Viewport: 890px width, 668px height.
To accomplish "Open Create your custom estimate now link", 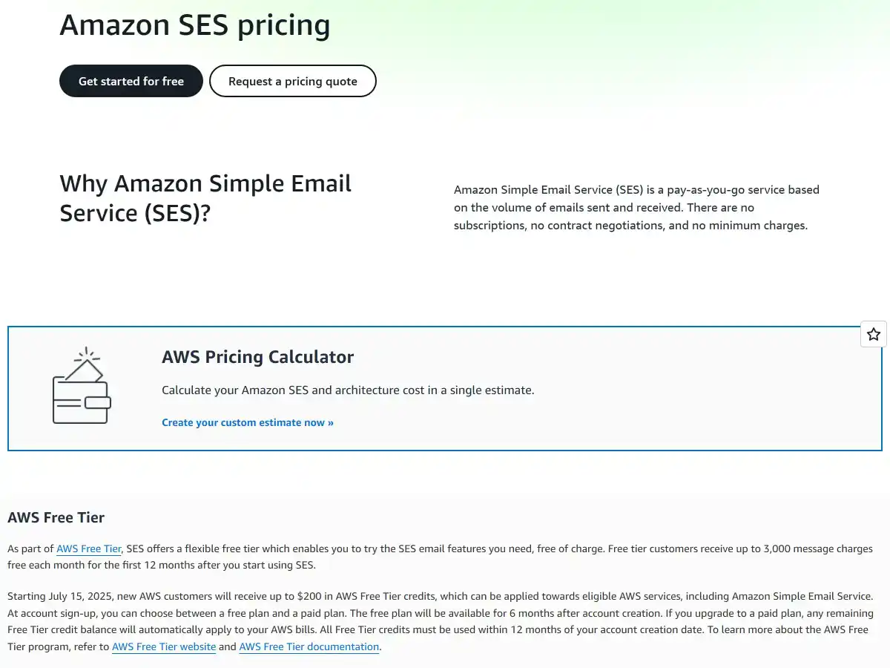I will (x=248, y=422).
